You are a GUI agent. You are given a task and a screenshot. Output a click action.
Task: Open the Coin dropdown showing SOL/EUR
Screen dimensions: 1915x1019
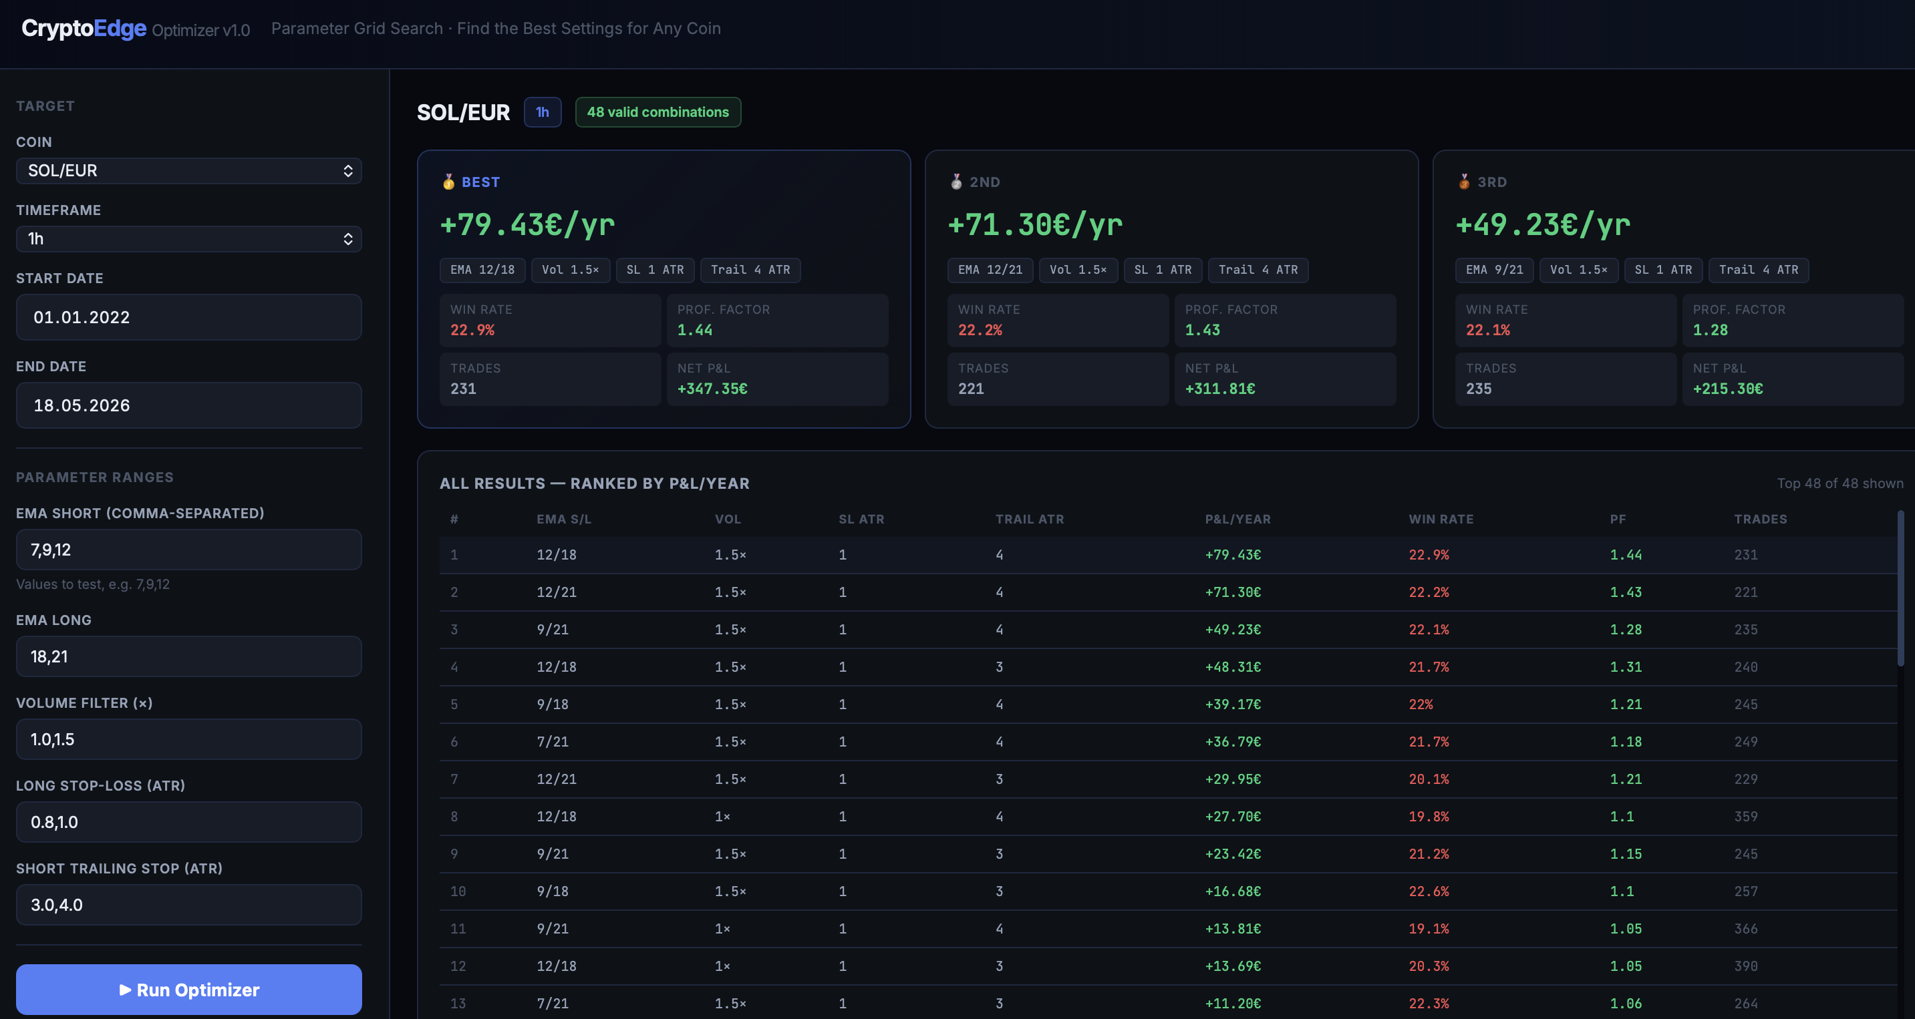click(189, 171)
